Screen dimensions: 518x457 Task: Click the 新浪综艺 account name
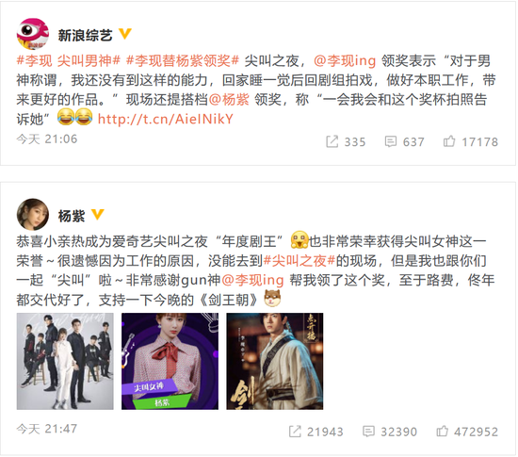[85, 35]
